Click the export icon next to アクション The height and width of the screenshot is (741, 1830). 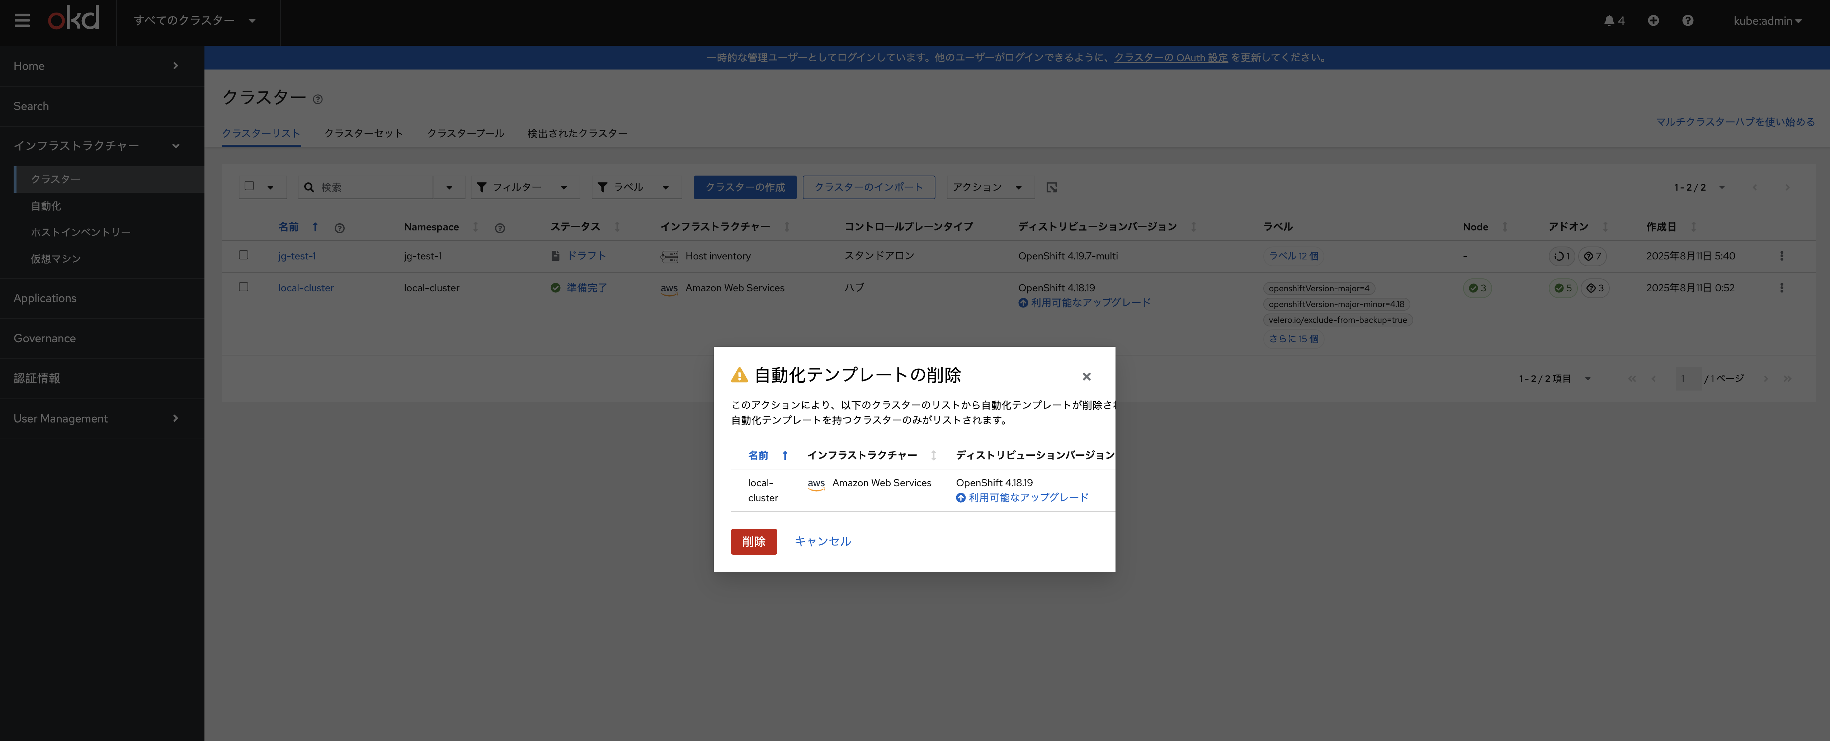(x=1051, y=187)
